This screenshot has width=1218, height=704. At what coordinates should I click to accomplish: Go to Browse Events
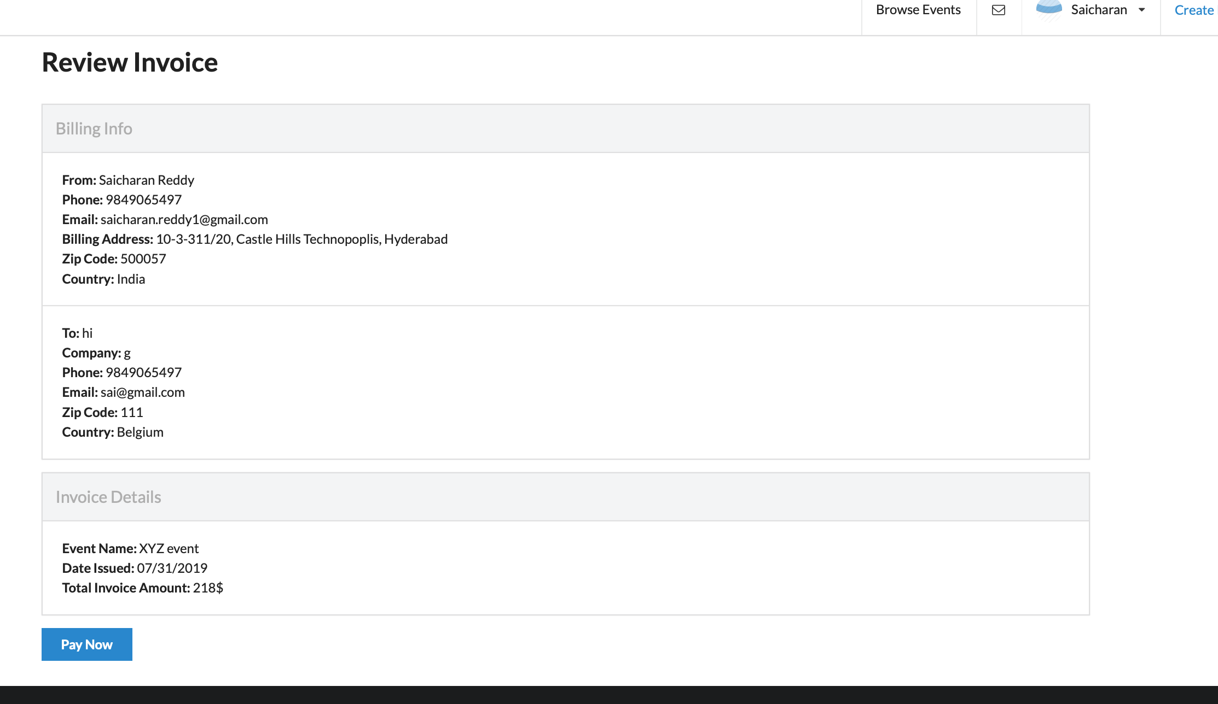point(918,10)
